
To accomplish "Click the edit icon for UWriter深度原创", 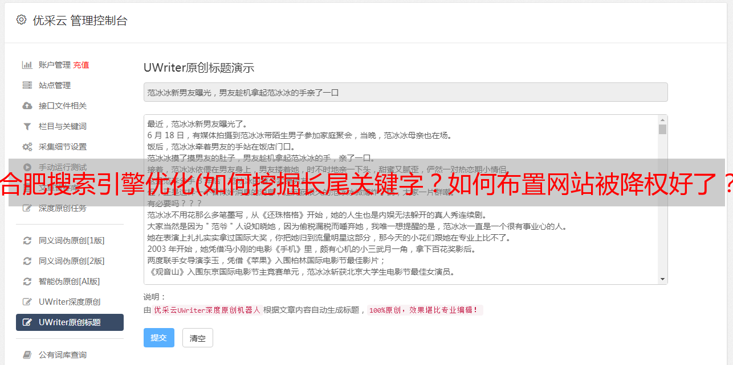I will click(x=27, y=302).
